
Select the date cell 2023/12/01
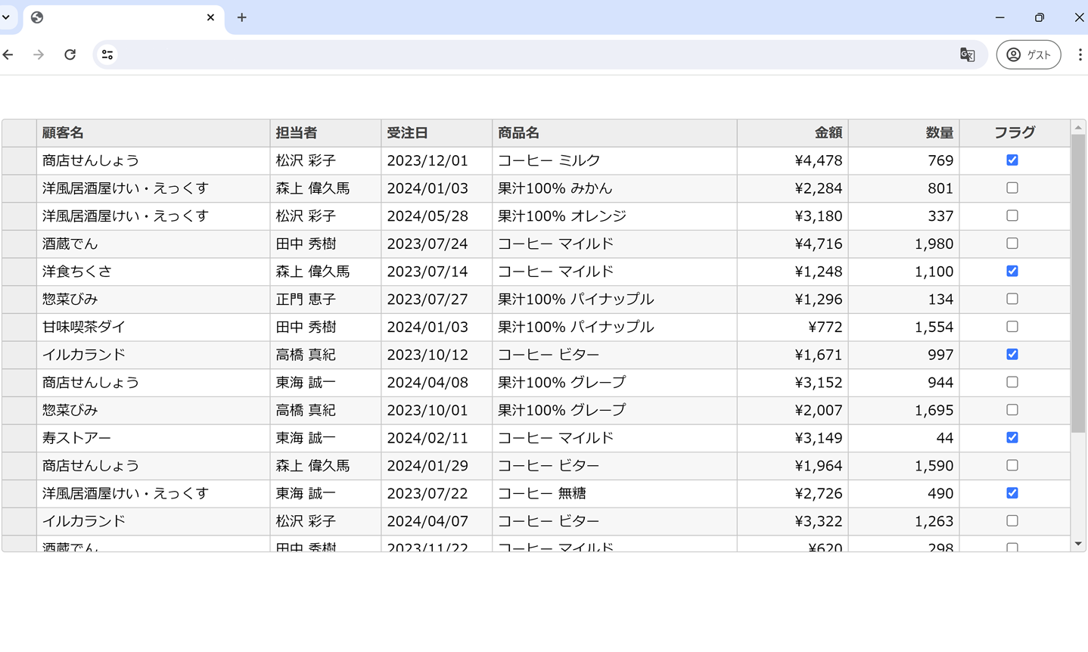point(437,160)
